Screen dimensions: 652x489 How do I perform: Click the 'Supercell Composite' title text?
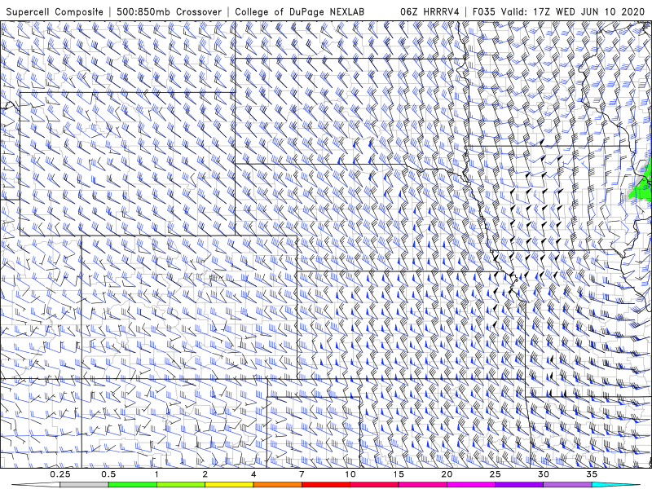[x=55, y=11]
